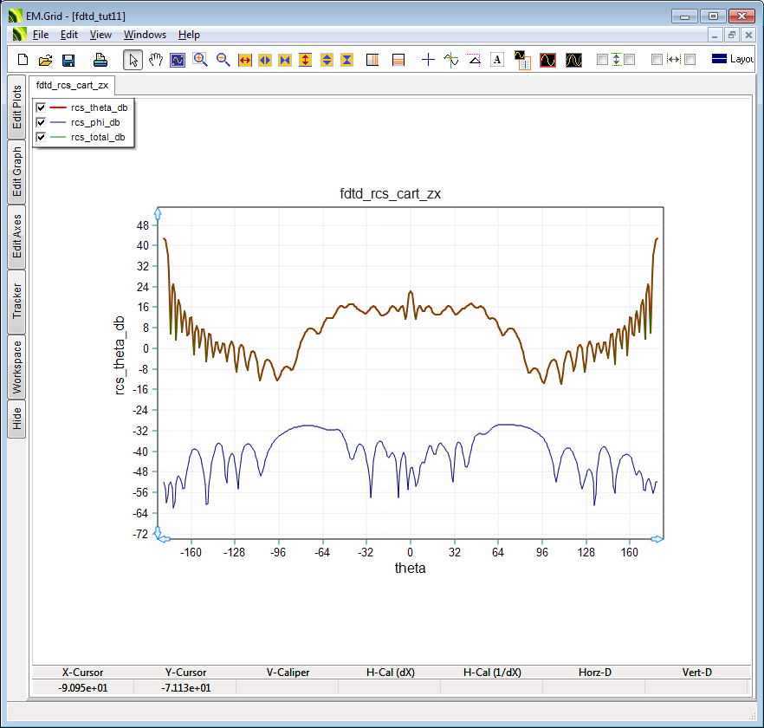The width and height of the screenshot is (764, 728).
Task: Click the New document icon
Action: [23, 60]
